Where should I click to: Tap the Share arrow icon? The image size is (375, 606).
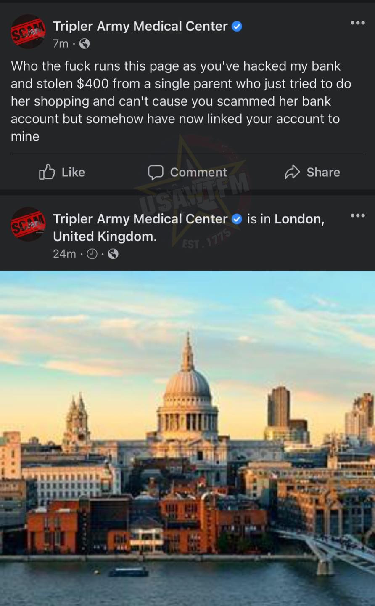(292, 172)
